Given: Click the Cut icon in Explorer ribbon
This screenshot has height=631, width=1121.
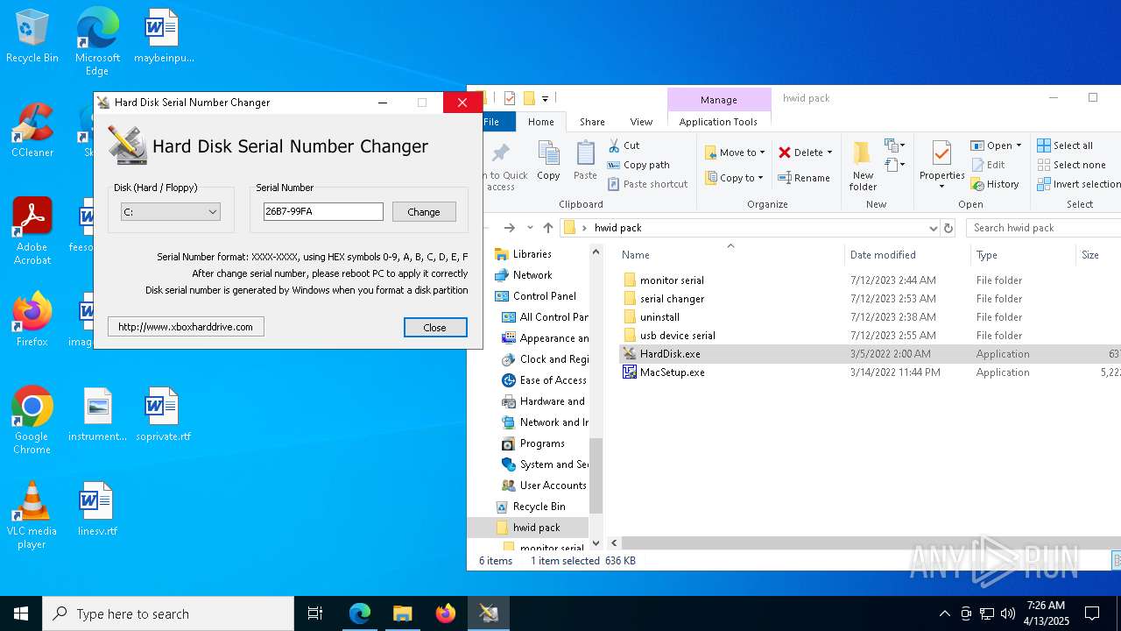Looking at the screenshot, I should click(614, 145).
